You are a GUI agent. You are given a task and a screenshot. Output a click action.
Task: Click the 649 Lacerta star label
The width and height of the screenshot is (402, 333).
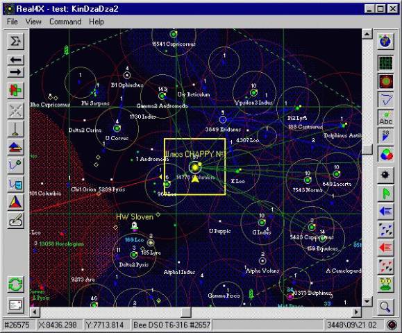pyautogui.click(x=337, y=184)
